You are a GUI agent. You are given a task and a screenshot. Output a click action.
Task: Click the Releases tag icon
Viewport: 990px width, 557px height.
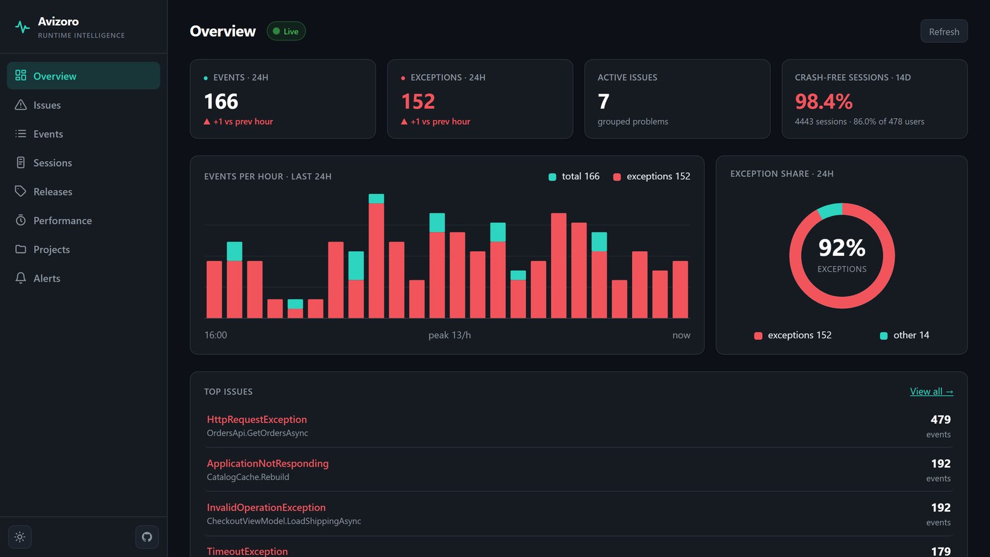[21, 191]
